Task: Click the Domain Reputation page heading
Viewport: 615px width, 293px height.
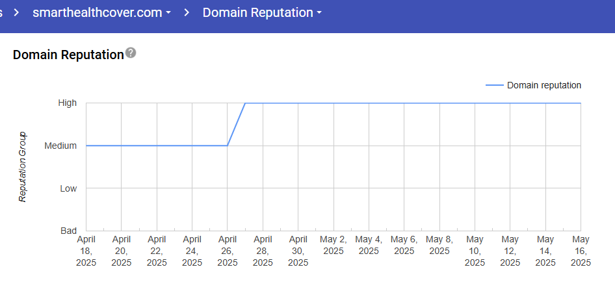Action: [x=68, y=55]
